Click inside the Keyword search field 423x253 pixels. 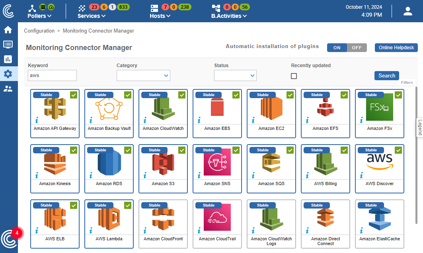point(52,75)
